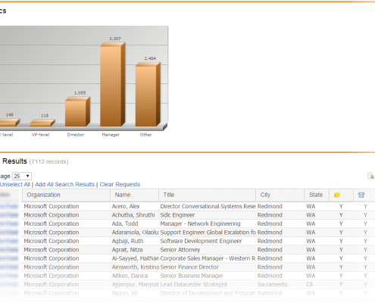This screenshot has width=375, height=303.
Task: Click the 2,484 value label above Other
Action: 150,58
